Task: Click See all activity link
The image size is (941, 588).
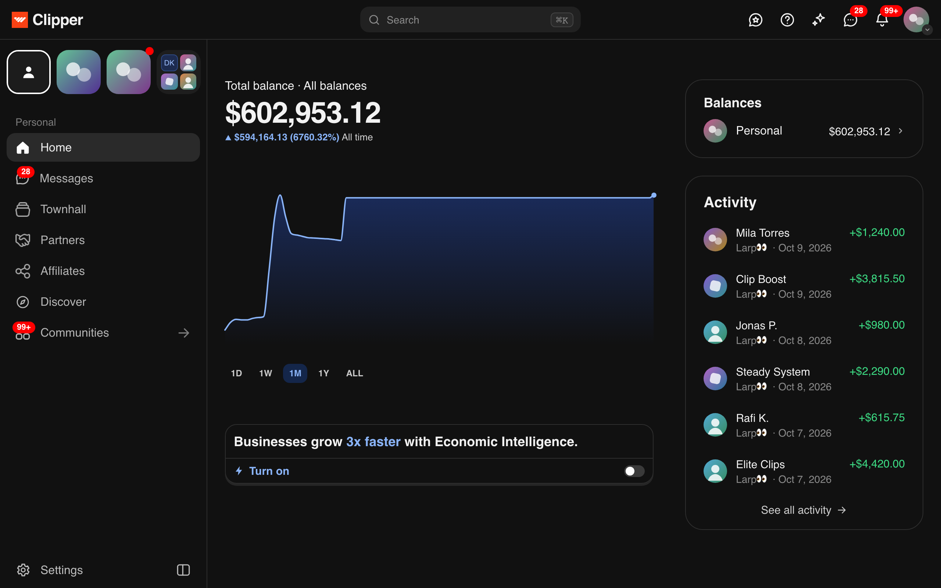Action: pyautogui.click(x=804, y=510)
